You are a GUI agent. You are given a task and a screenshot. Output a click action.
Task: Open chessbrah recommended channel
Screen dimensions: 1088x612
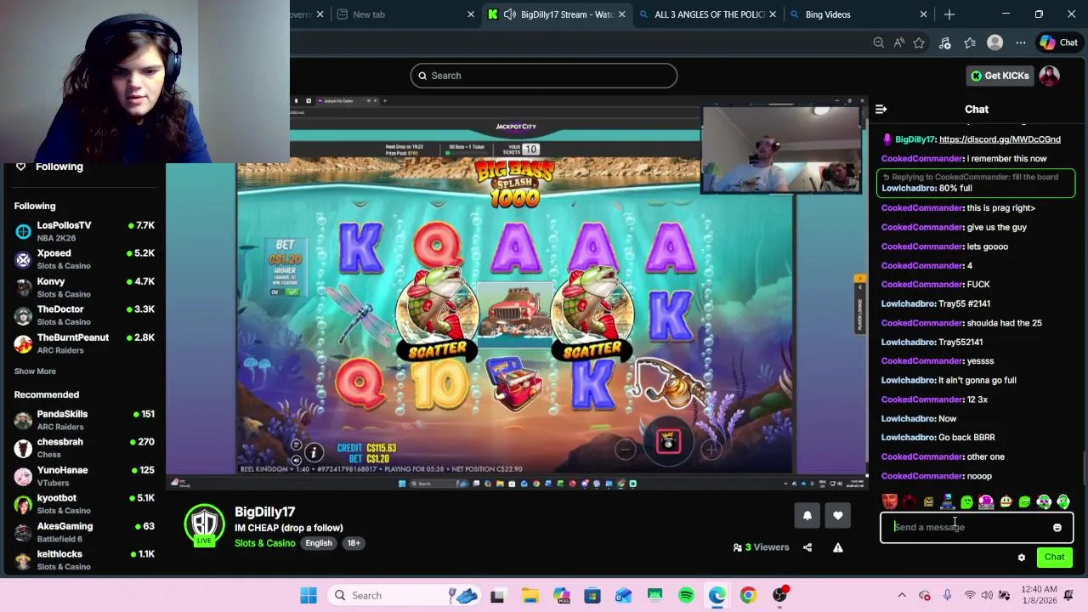click(85, 448)
